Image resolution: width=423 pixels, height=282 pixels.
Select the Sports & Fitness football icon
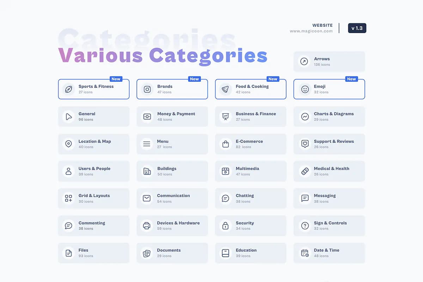tap(69, 89)
